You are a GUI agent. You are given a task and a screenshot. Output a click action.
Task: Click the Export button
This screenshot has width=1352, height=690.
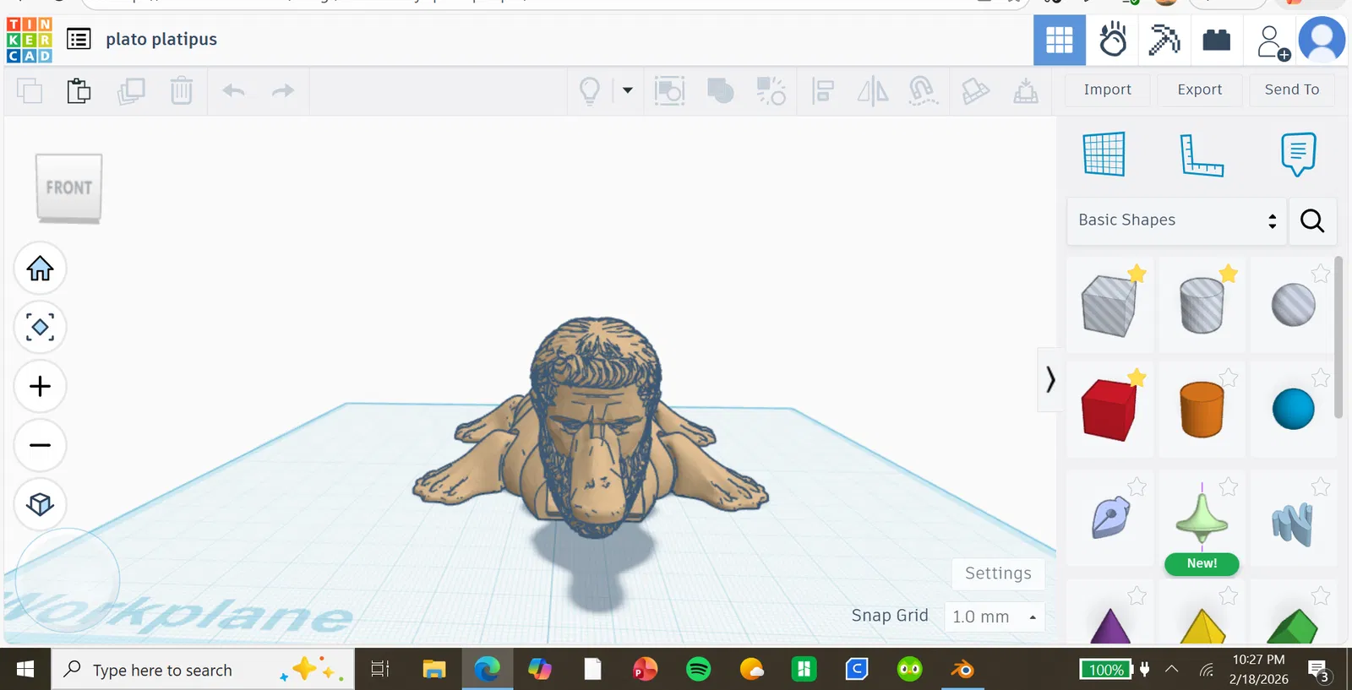point(1200,90)
